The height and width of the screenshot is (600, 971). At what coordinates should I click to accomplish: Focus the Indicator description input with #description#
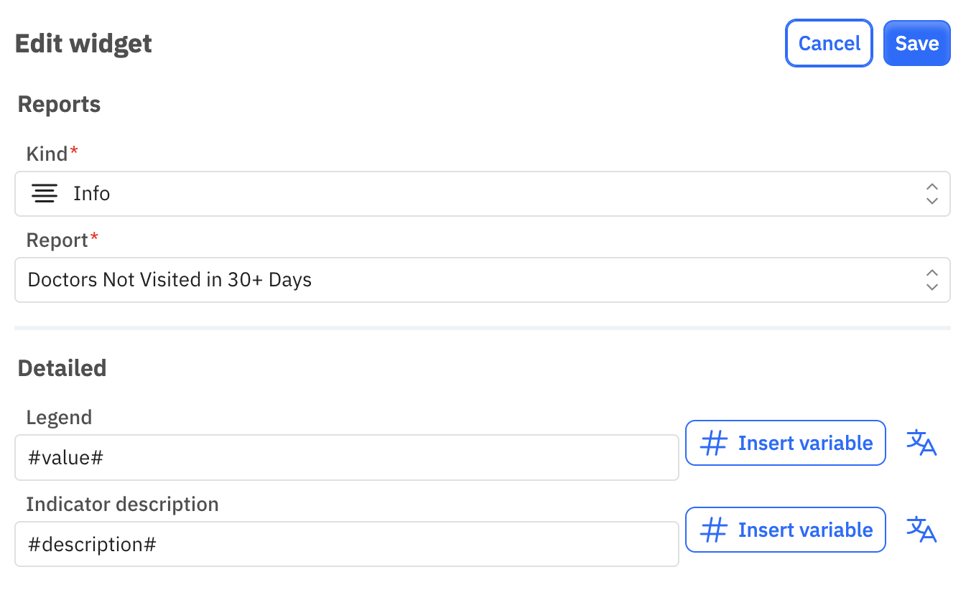(347, 544)
